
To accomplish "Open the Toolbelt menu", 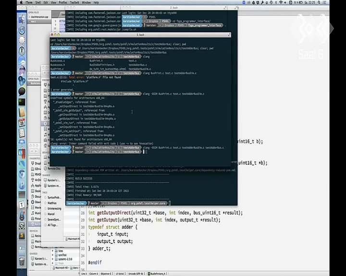I will (x=74, y=2).
